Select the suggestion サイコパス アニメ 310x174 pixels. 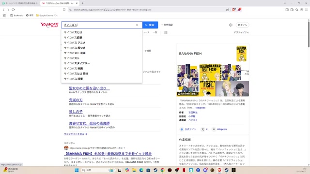(x=102, y=43)
